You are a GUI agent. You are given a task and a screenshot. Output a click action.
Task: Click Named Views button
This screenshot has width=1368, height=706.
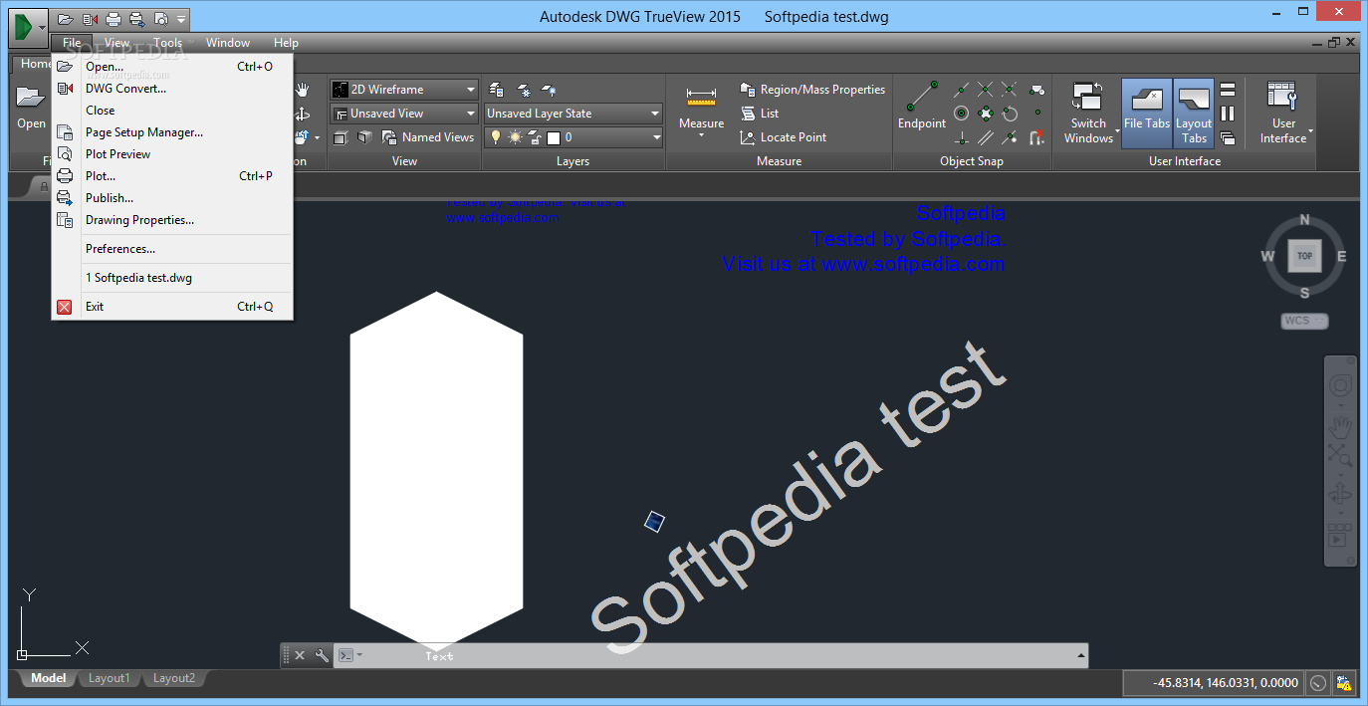428,137
